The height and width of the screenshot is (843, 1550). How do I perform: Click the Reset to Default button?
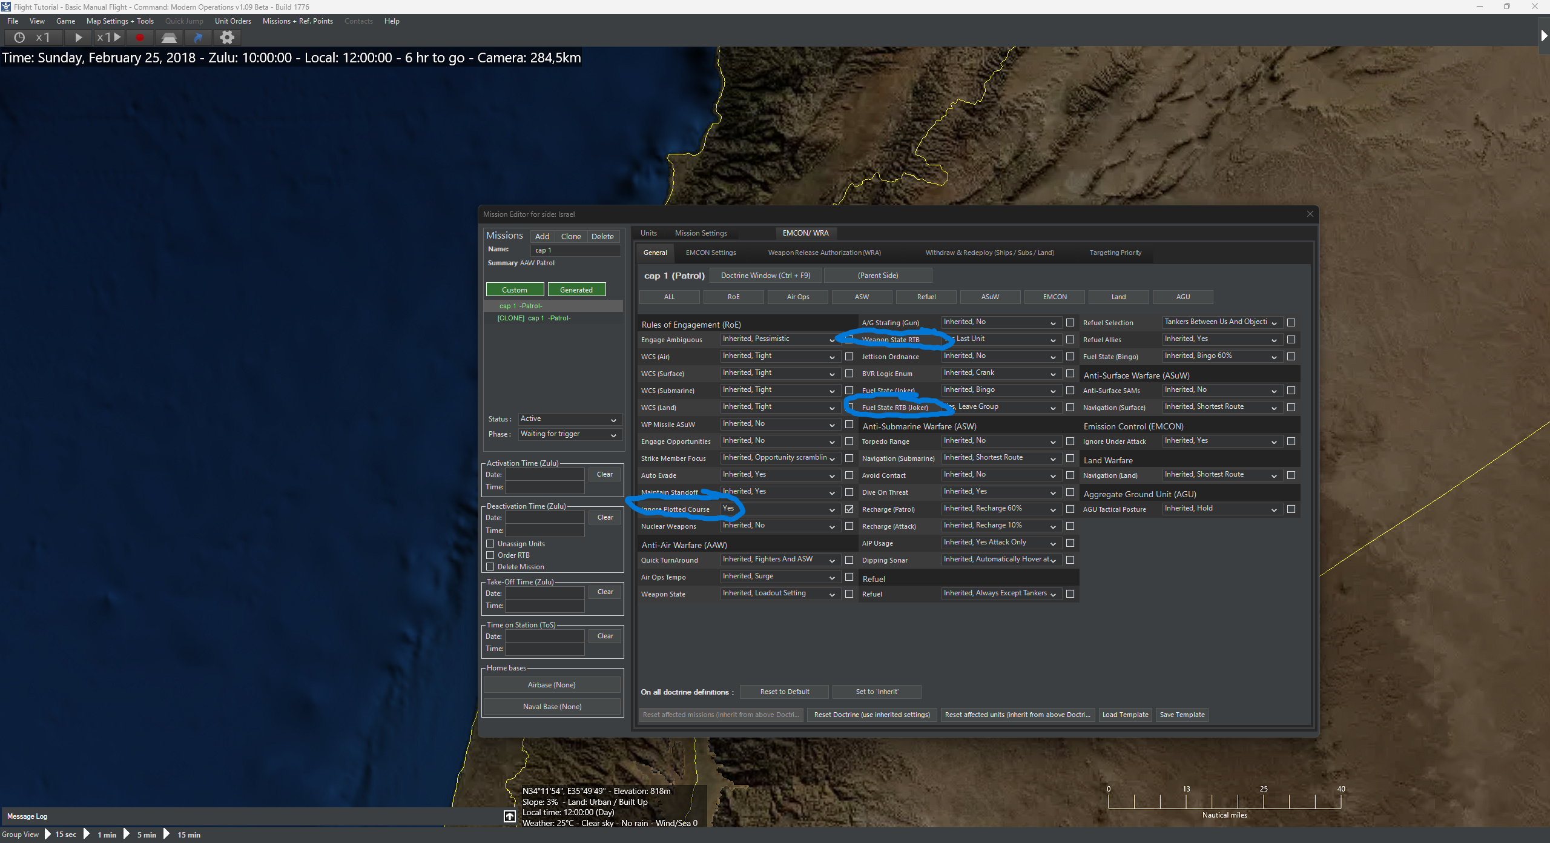(785, 692)
